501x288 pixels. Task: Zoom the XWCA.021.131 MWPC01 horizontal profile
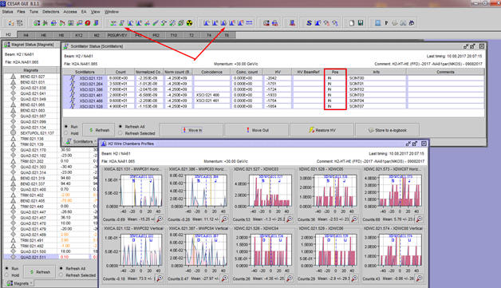[x=160, y=219]
